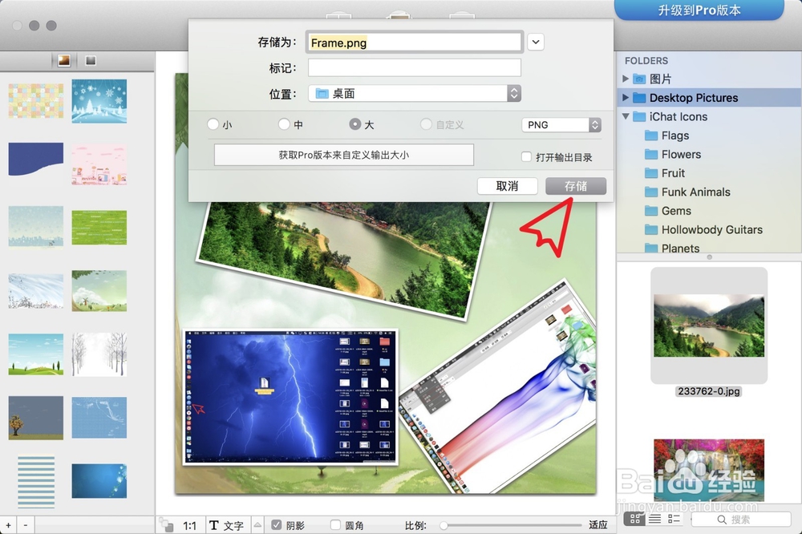802x534 pixels.
Task: Expand the save dialog with the chevron button
Action: pos(536,42)
